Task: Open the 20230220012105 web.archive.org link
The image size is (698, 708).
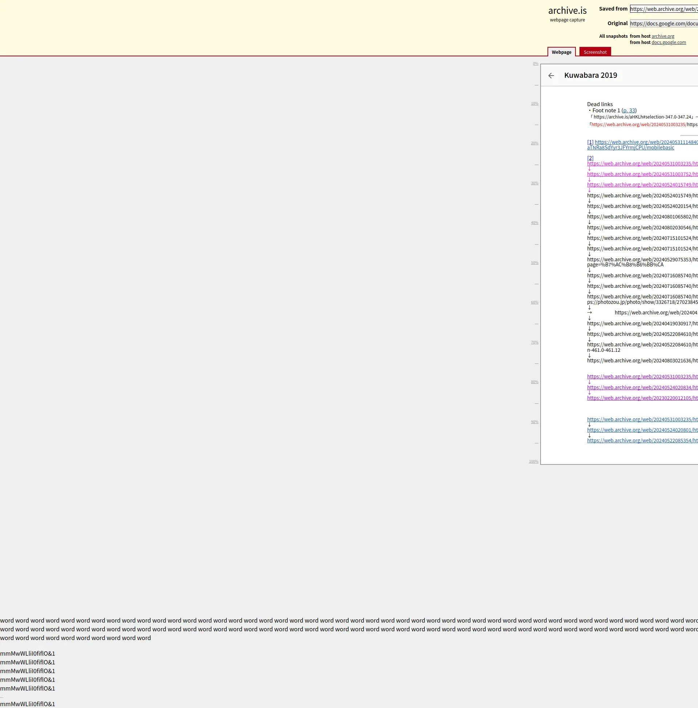Action: click(642, 398)
